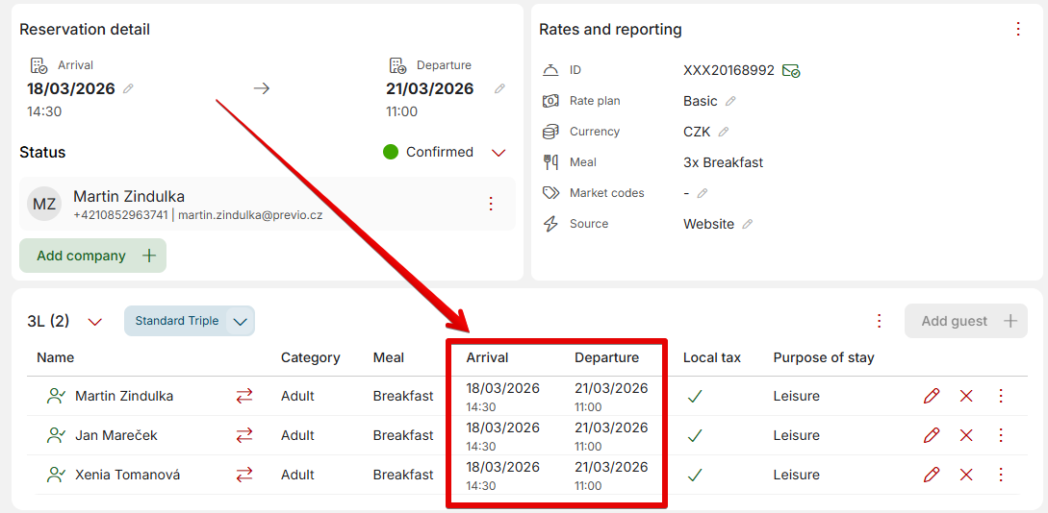
Task: Toggle local tax checkmark for Jan Mareček
Action: [695, 435]
